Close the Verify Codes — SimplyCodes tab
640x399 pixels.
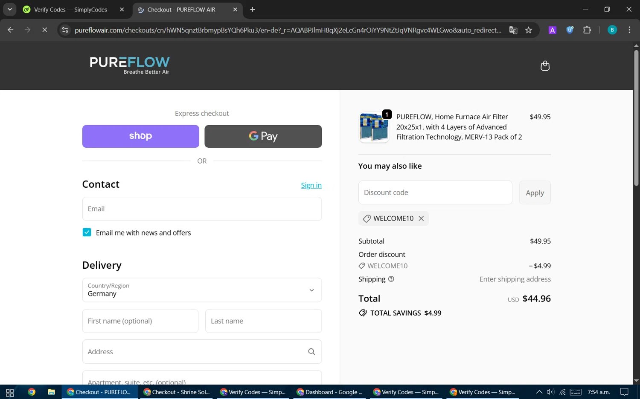(x=122, y=9)
